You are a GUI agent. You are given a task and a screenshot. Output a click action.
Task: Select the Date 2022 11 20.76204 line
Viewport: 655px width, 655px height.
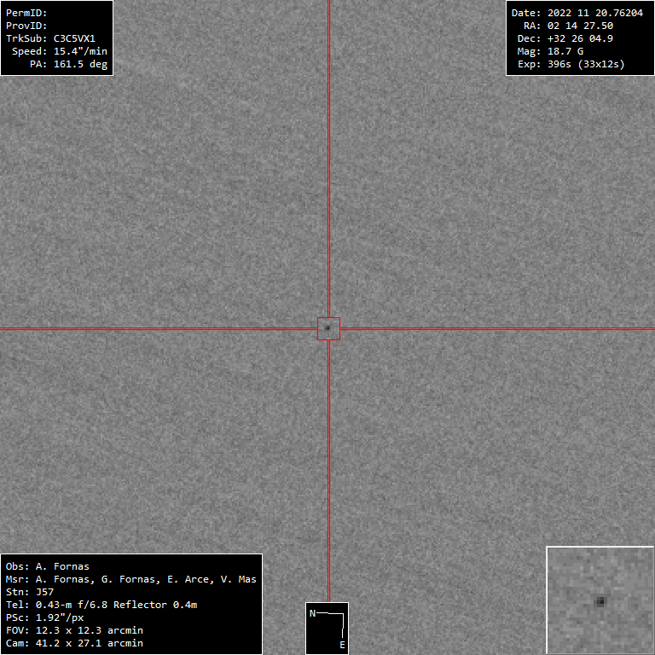tap(577, 13)
